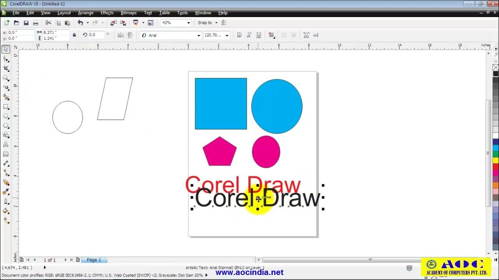The width and height of the screenshot is (499, 280).
Task: Click the Paste icon
Action: click(x=67, y=23)
